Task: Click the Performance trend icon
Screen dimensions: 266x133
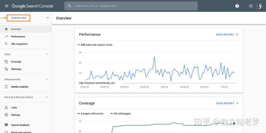Action: 6,36
